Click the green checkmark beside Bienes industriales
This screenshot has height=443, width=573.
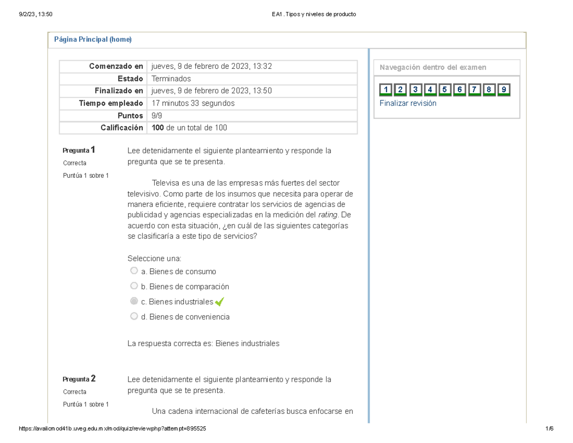pos(219,302)
